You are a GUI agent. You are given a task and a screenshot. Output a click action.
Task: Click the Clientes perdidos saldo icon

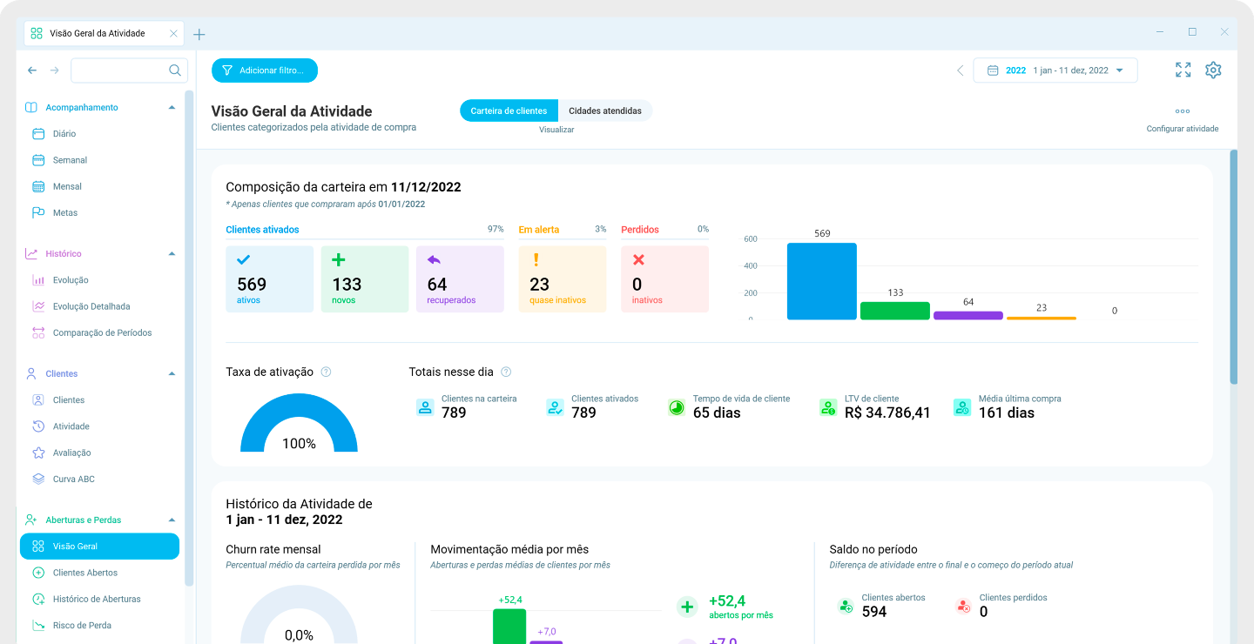point(963,606)
